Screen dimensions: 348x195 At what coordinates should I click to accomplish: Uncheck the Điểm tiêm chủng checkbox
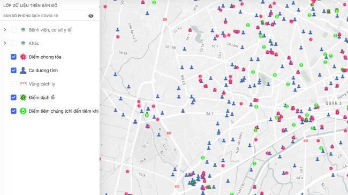tap(13, 111)
